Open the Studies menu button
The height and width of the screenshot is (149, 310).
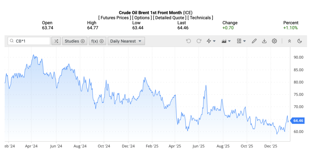coord(75,41)
